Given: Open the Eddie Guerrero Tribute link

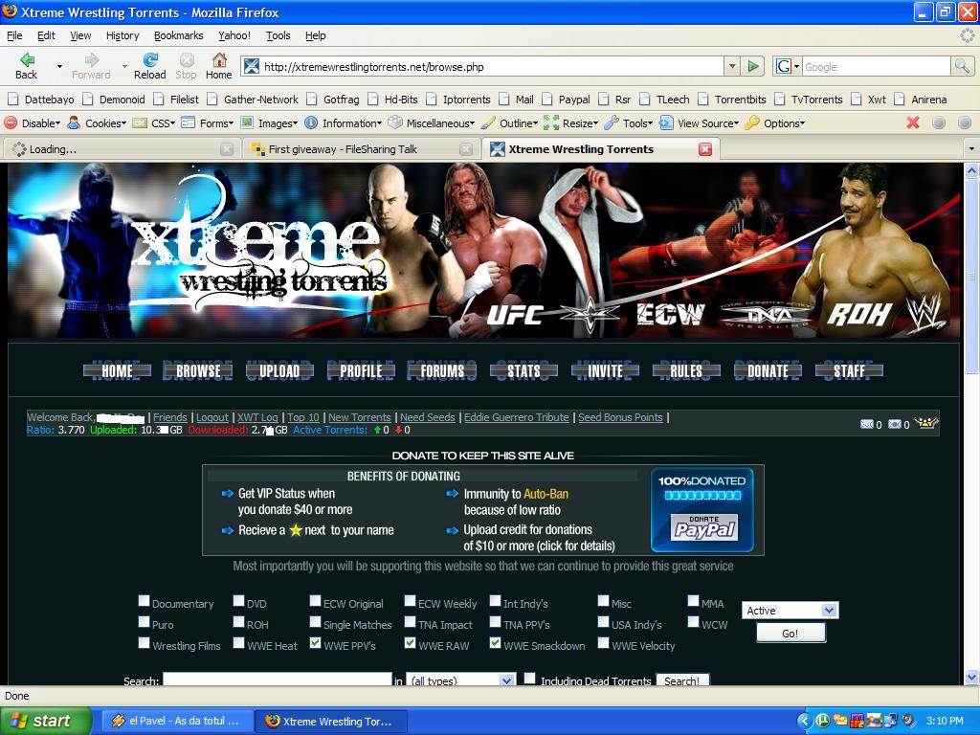Looking at the screenshot, I should pyautogui.click(x=516, y=417).
